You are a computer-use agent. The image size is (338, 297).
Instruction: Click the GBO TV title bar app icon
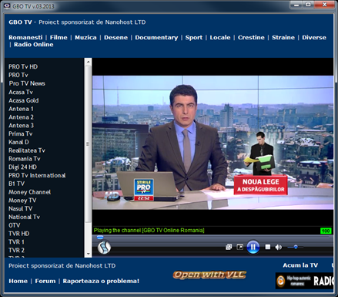tap(7, 5)
